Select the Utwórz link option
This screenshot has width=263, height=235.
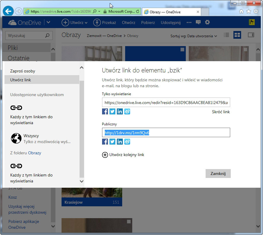coord(42,80)
